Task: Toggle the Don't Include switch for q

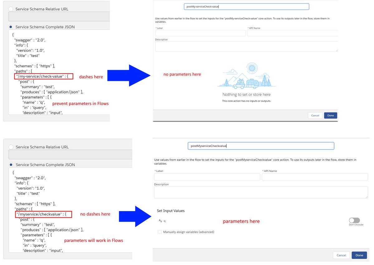Action: [x=354, y=220]
